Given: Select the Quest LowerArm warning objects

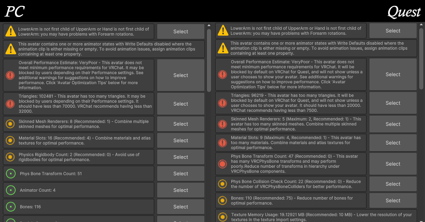Looking at the screenshot, I should click(393, 31).
